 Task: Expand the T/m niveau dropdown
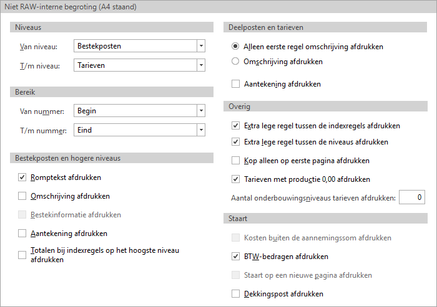[200, 64]
